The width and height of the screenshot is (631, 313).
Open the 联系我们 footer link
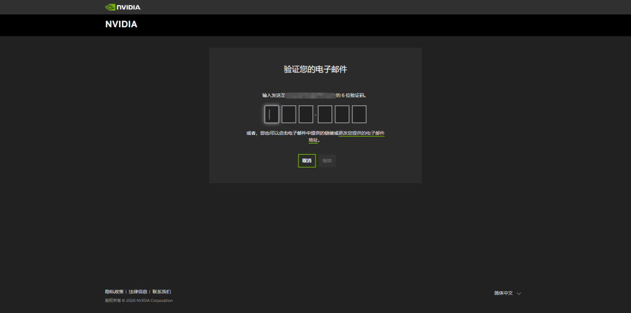tap(162, 291)
